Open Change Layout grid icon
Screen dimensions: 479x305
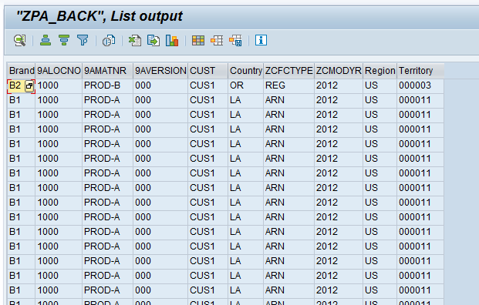(198, 40)
